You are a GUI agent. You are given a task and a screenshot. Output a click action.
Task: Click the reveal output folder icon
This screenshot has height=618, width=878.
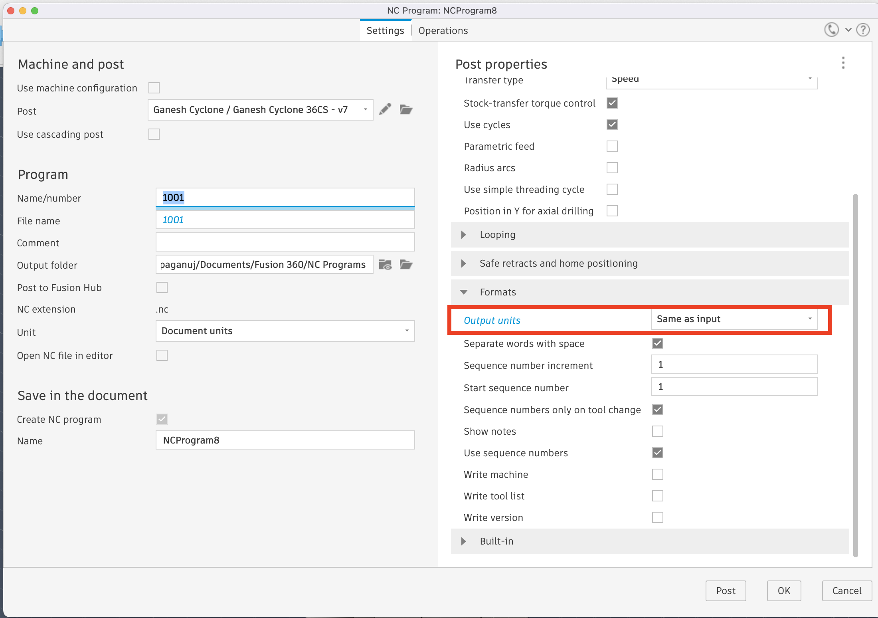pyautogui.click(x=385, y=264)
